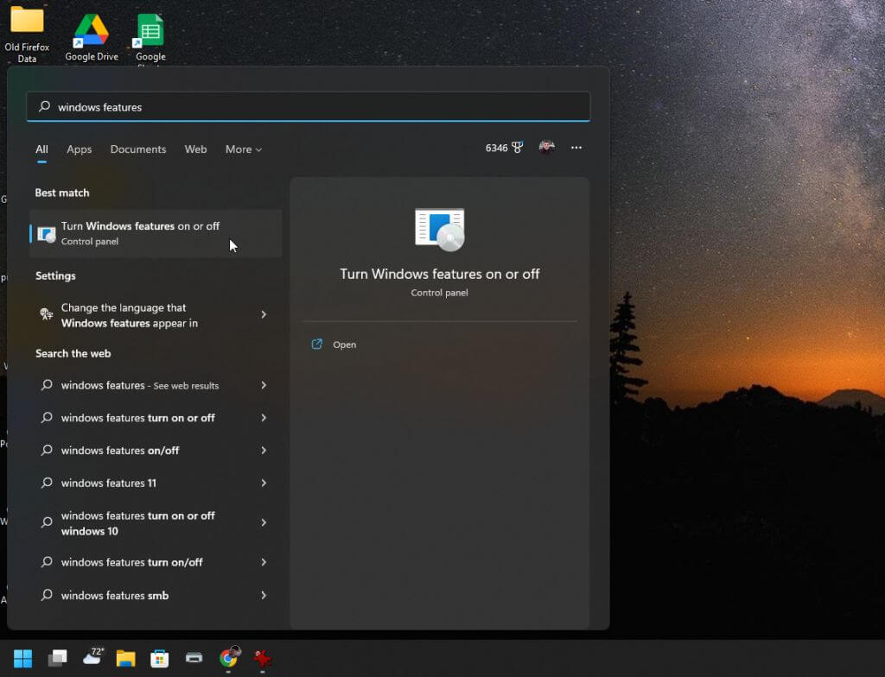Click Open in the preview pane
The image size is (885, 677).
(x=344, y=345)
